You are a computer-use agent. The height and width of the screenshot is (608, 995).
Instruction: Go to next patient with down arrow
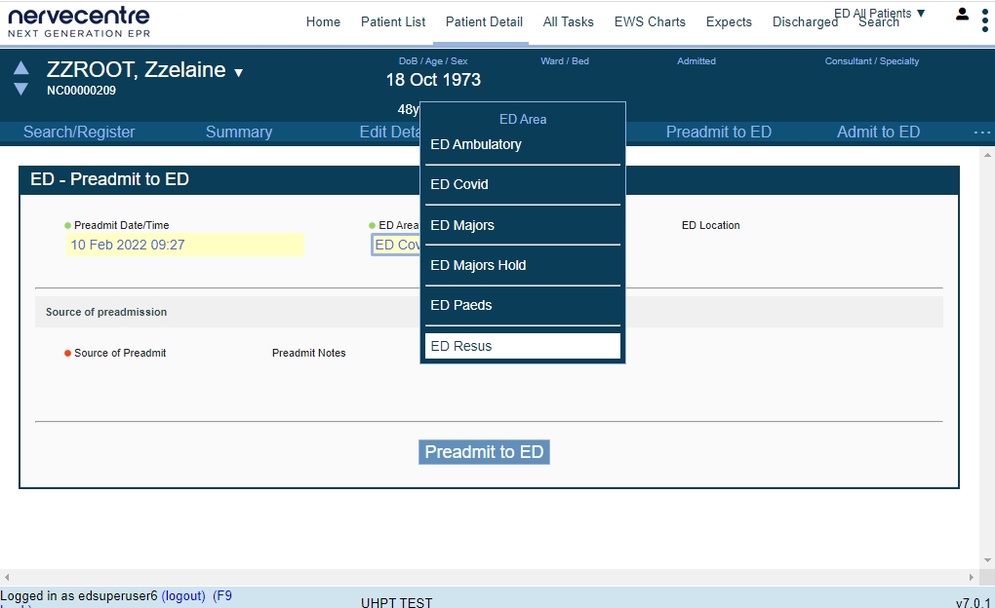point(20,90)
